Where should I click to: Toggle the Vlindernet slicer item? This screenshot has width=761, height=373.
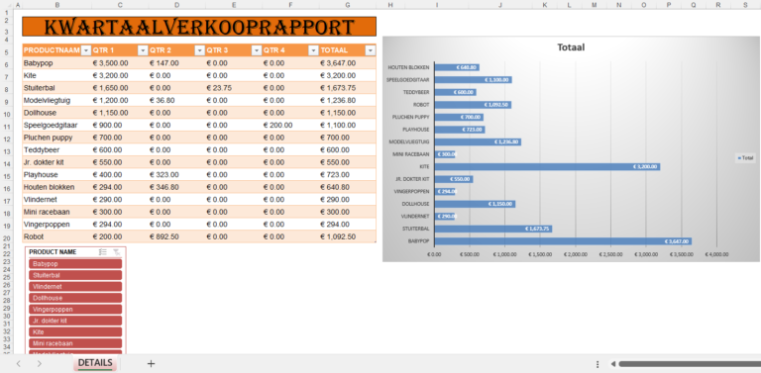[75, 286]
